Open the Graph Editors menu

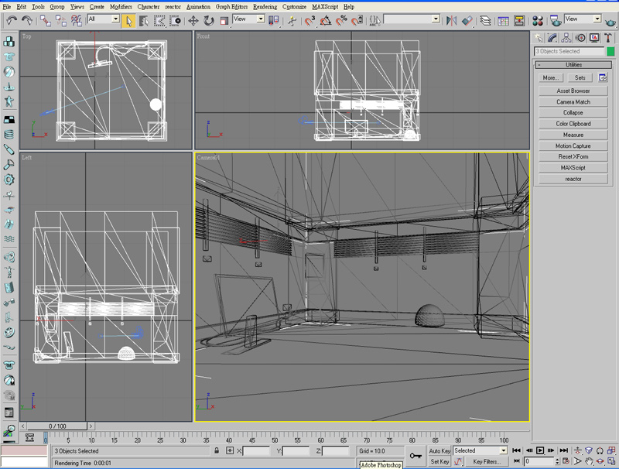pos(231,7)
